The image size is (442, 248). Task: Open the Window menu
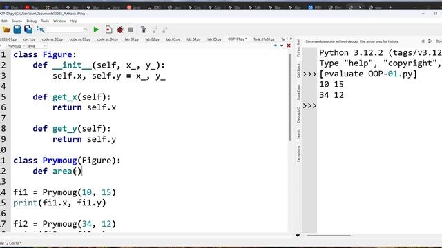[59, 21]
